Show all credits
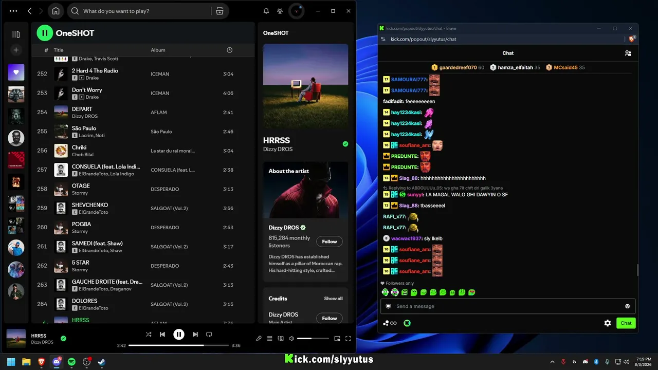 coord(333,299)
